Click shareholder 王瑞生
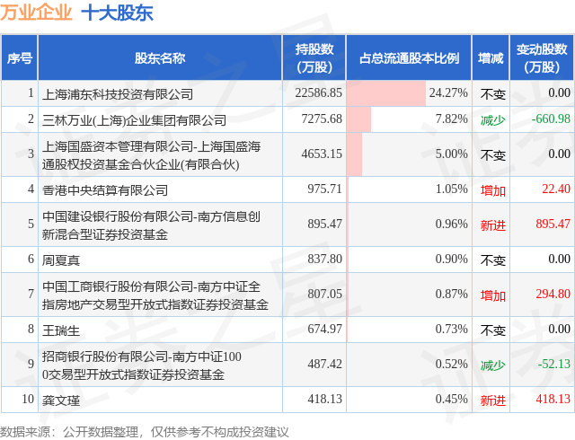 pyautogui.click(x=61, y=330)
